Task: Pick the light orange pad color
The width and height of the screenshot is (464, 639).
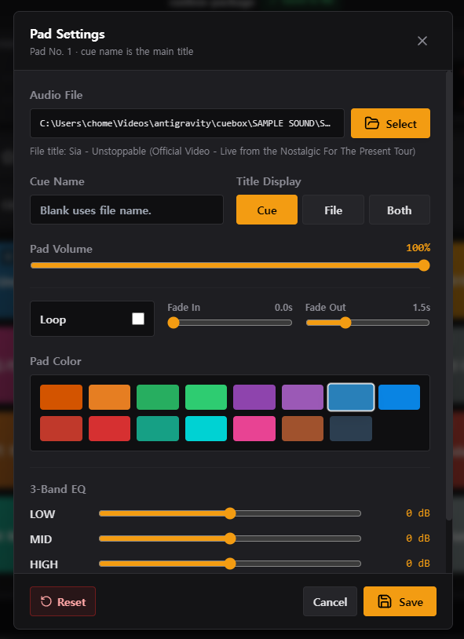Action: click(109, 397)
